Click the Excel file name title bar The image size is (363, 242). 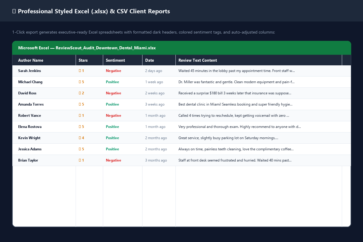[181, 48]
